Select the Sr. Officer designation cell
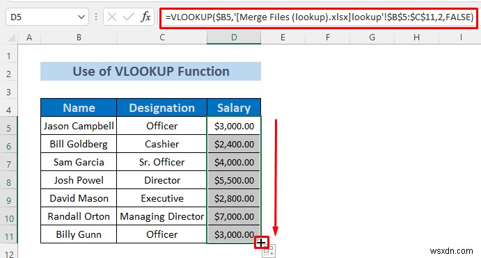Viewport: 481px width, 258px height. pos(162,162)
